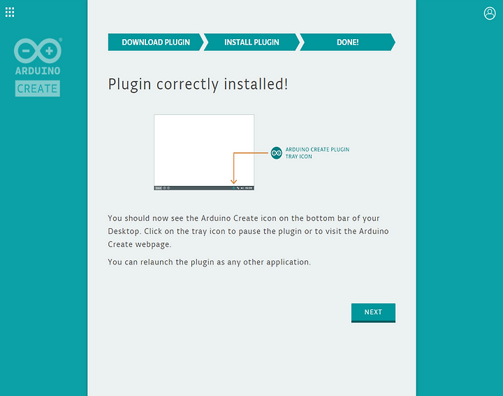Click the NEXT button

[373, 313]
